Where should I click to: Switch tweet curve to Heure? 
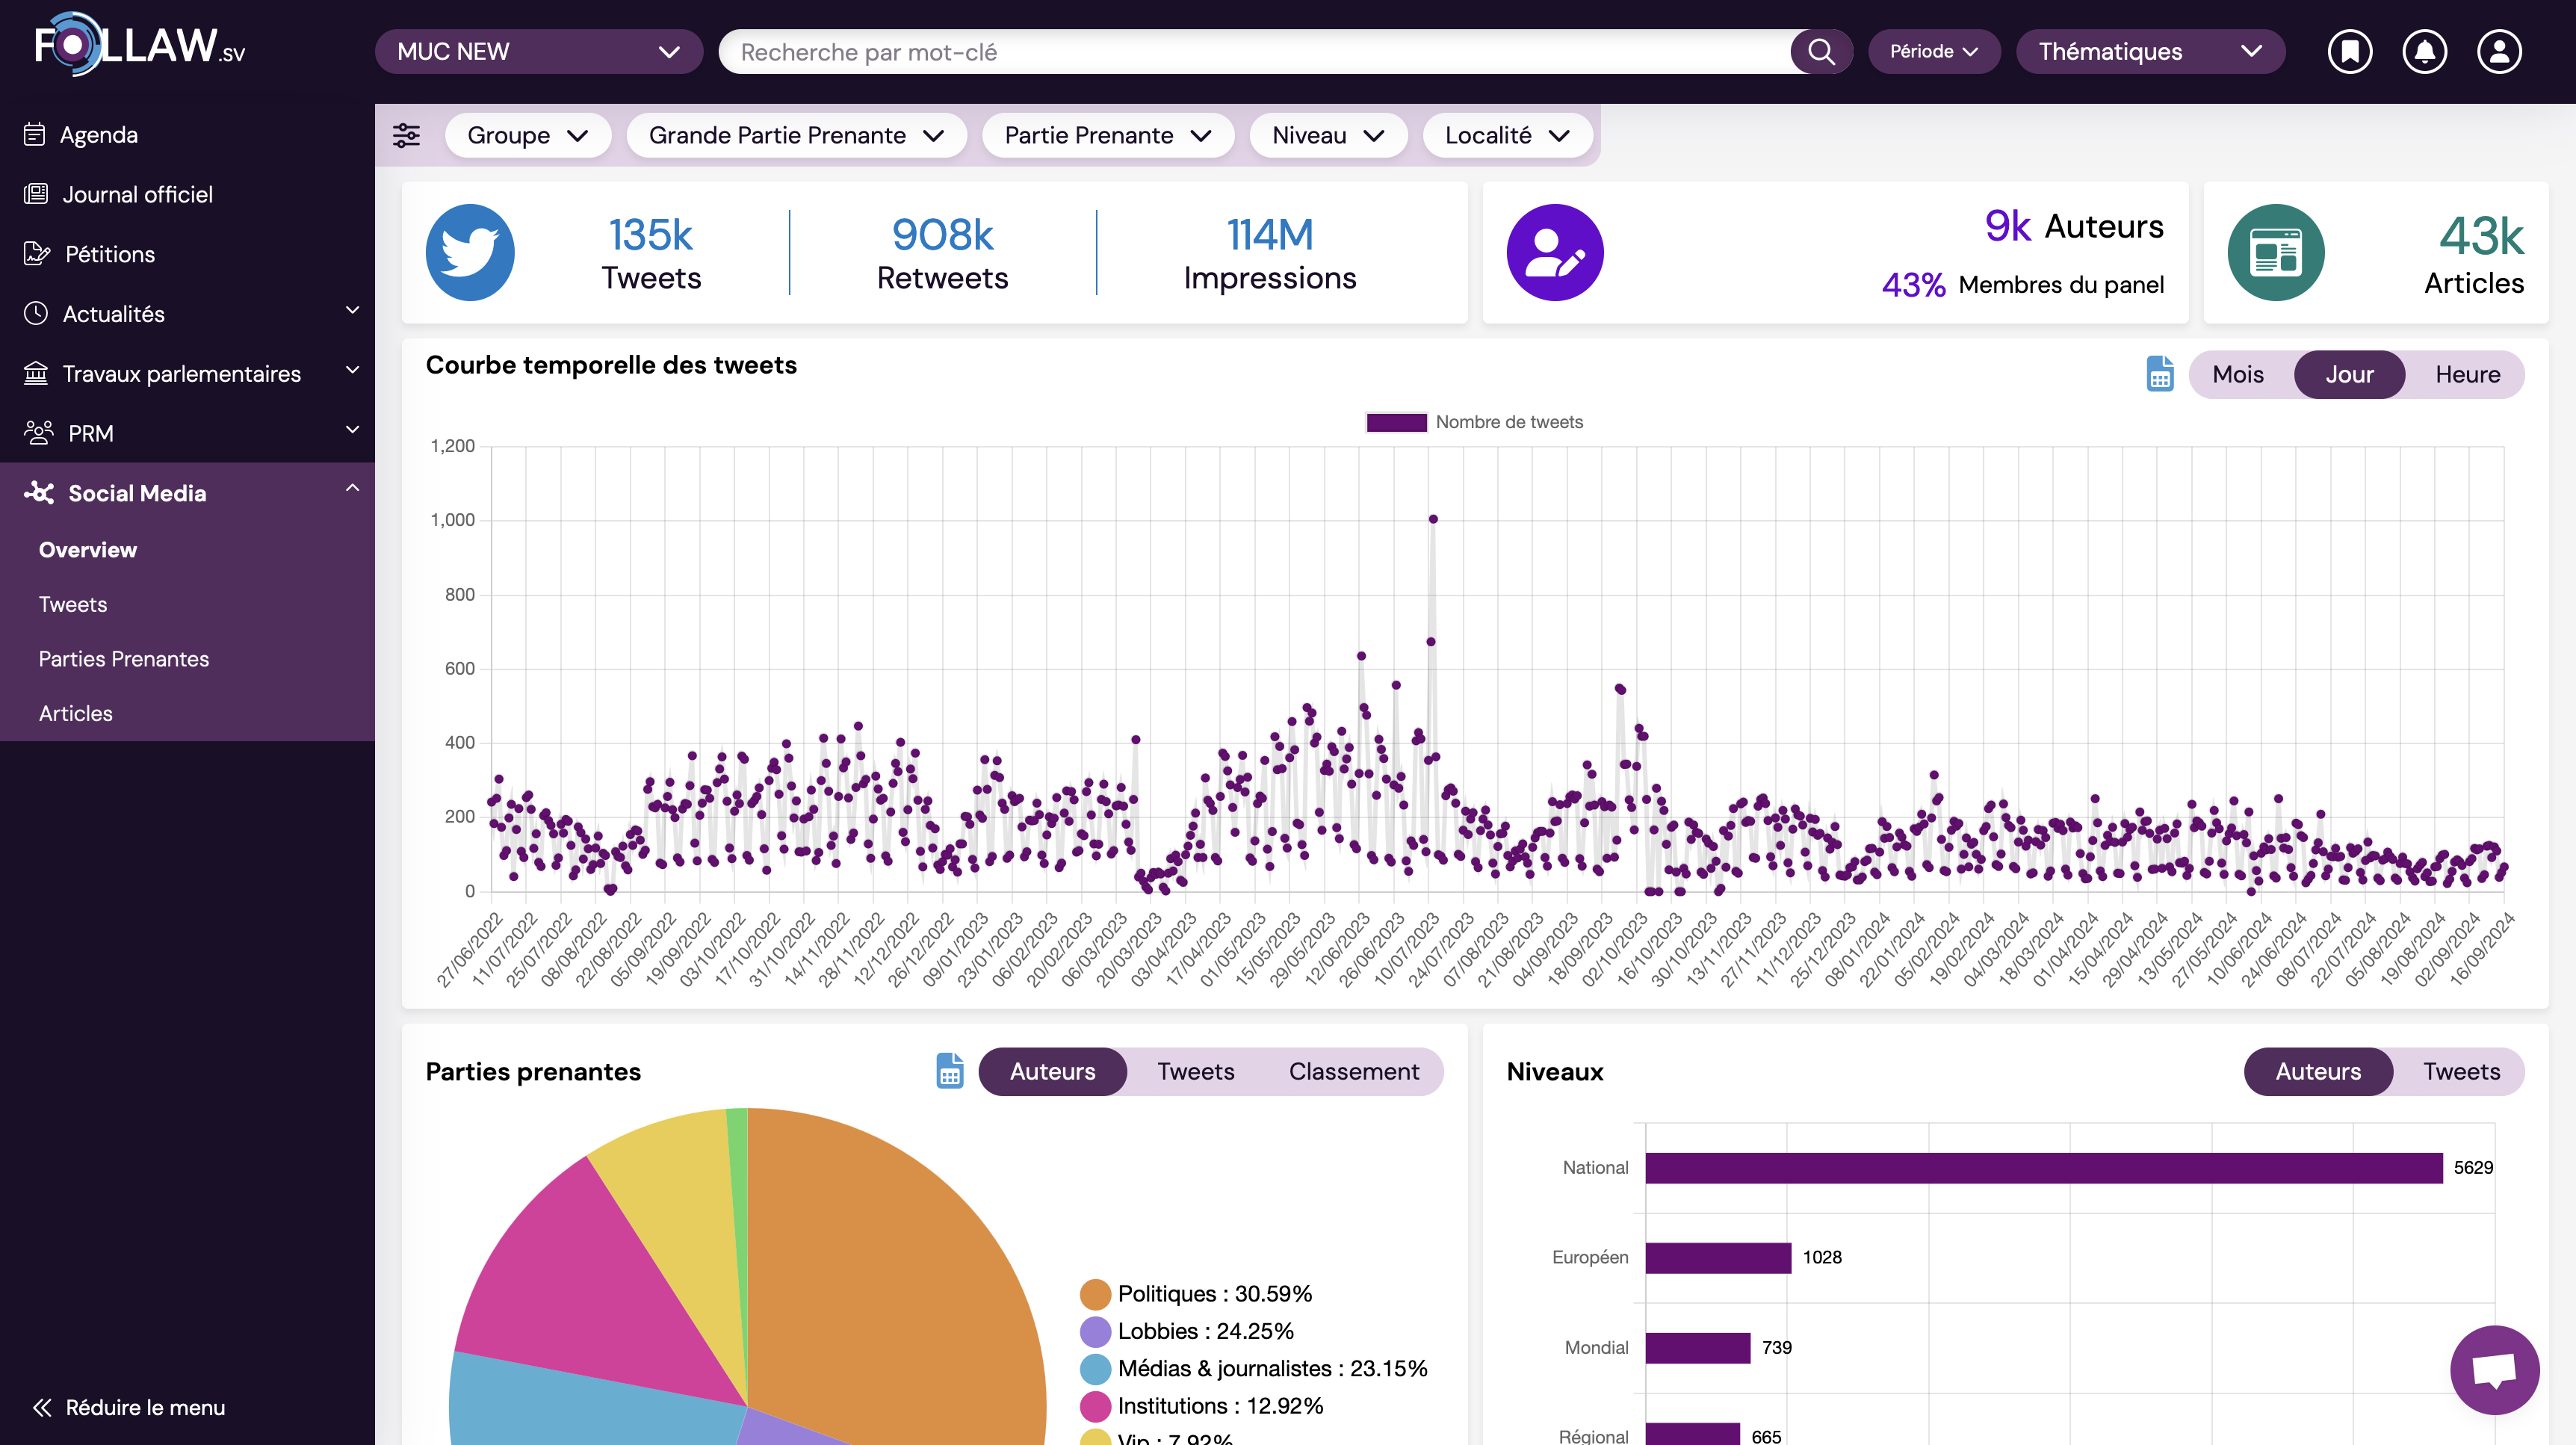tap(2467, 374)
